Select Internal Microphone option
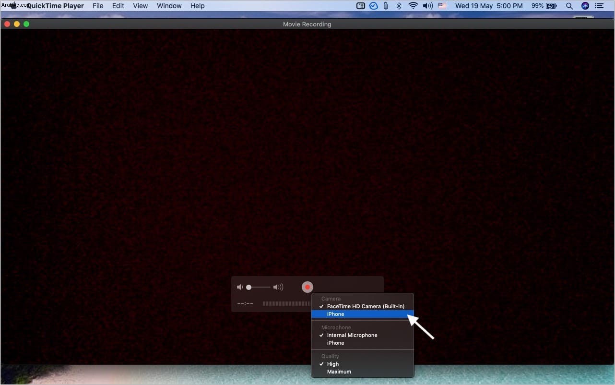This screenshot has width=615, height=385. tap(362, 335)
